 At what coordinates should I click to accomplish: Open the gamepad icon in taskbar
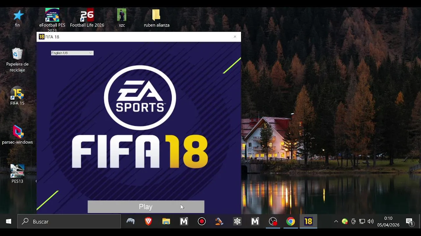click(131, 222)
